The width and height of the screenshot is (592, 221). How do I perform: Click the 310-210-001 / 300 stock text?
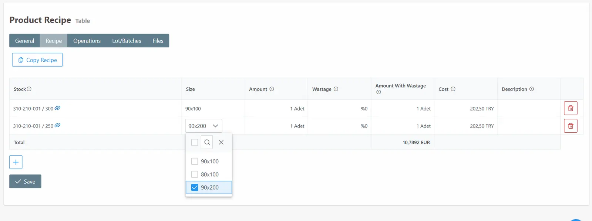(x=33, y=109)
